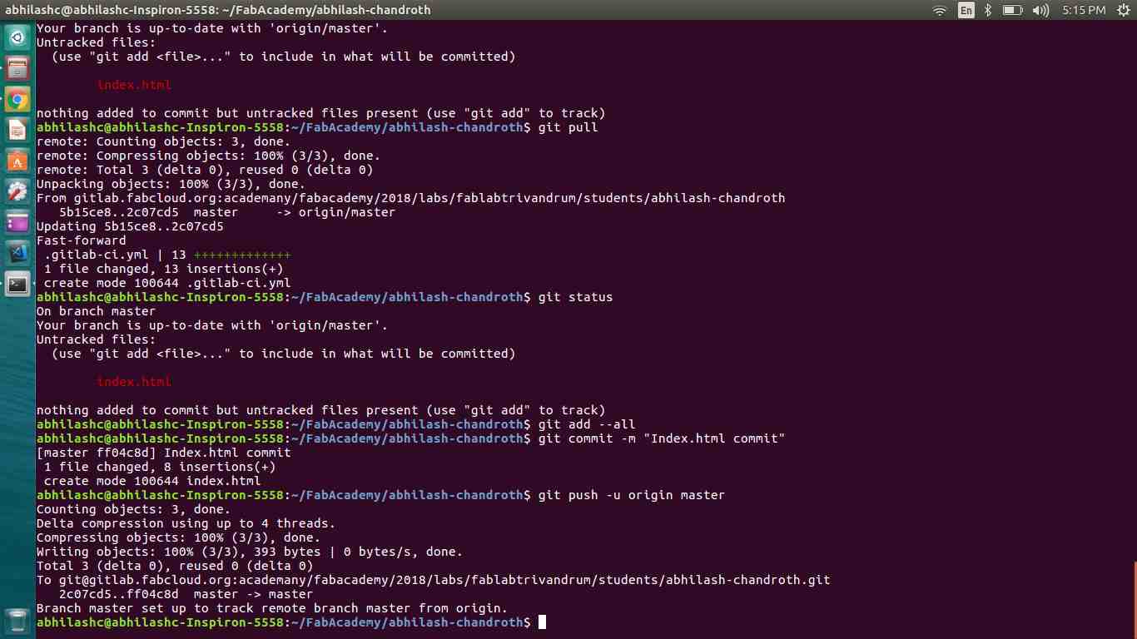
Task: Click 'To git@gitlab.fabcloud.org' remote URL line
Action: 433,580
